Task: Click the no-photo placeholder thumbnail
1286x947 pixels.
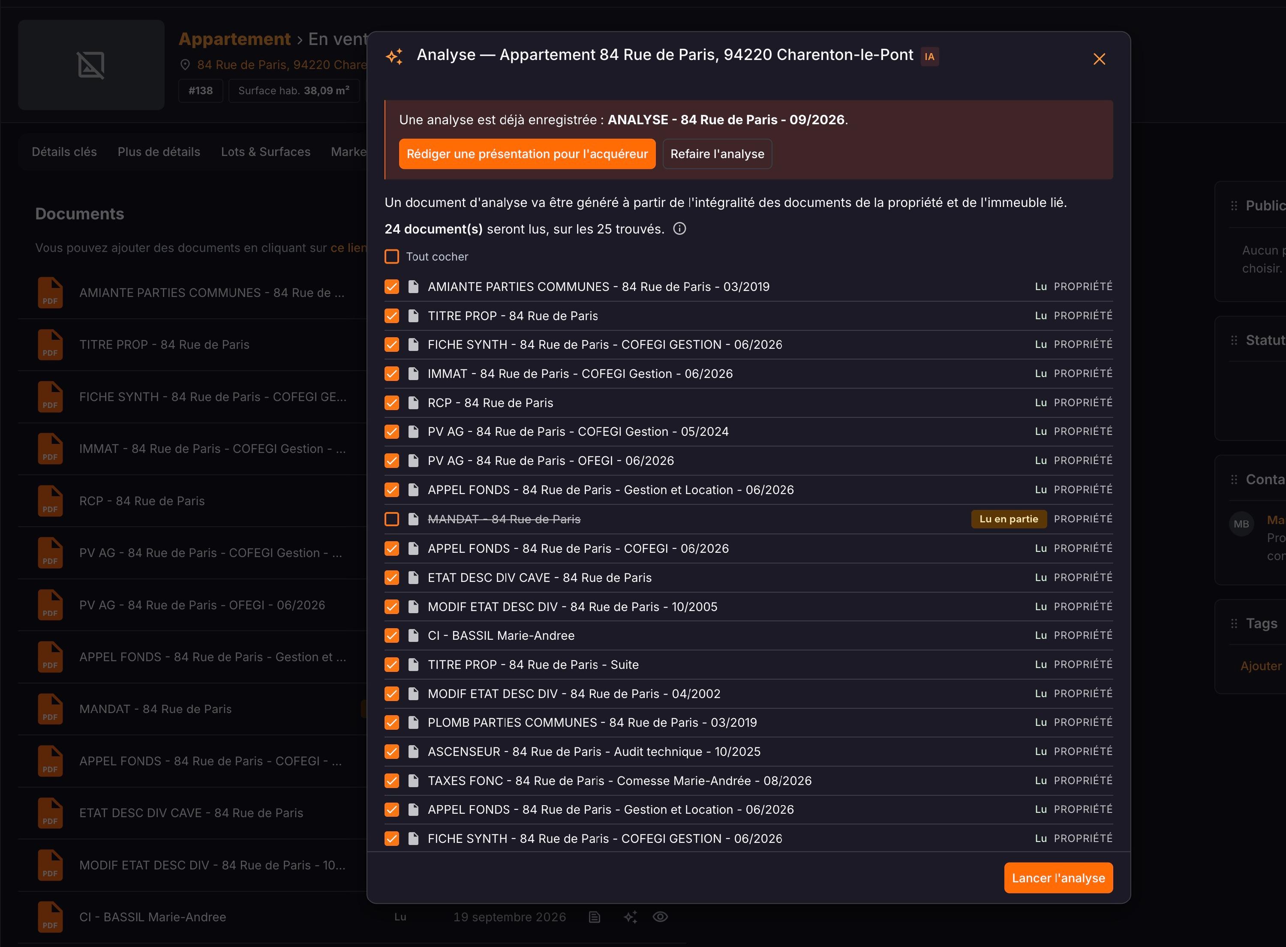Action: [x=91, y=65]
